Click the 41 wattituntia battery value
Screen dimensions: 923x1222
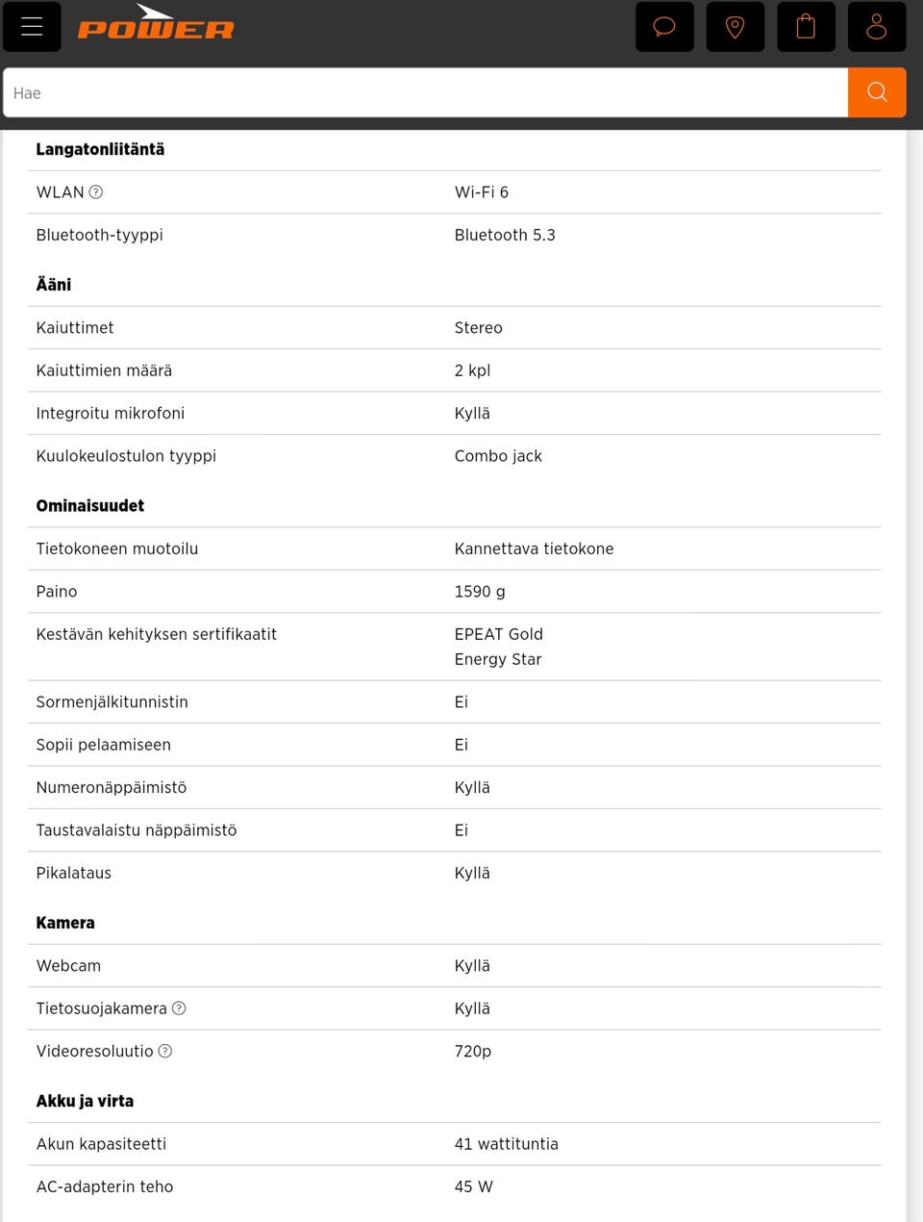[x=506, y=1144]
